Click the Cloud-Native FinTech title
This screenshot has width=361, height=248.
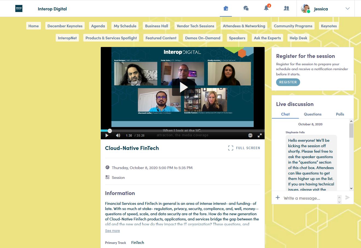(x=132, y=148)
